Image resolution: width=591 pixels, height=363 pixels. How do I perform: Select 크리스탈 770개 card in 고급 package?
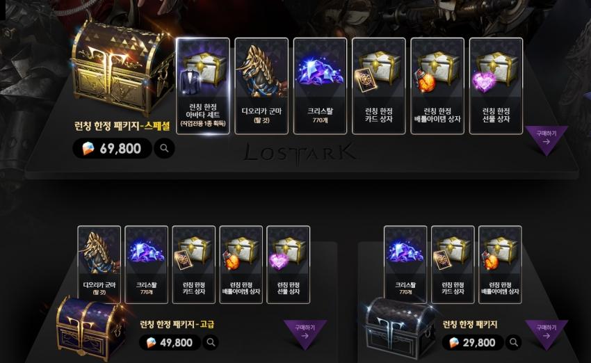146,265
